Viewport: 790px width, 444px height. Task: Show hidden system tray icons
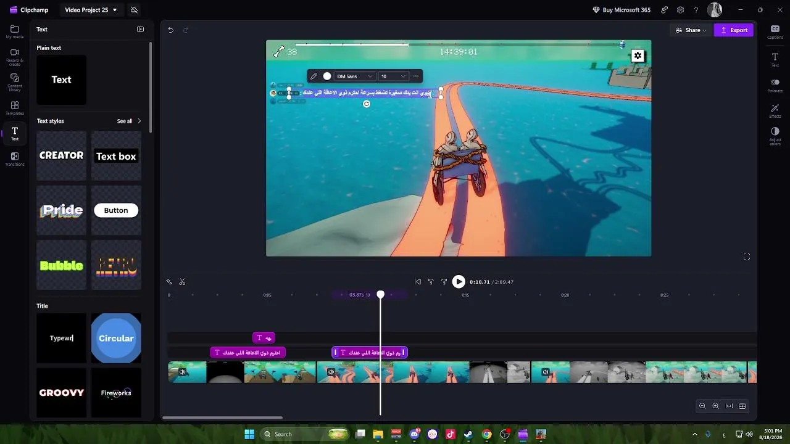(695, 434)
